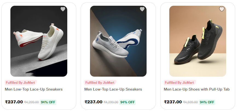
Task: Click Fulfilled By JioMart badge on black shoes
Action: 180,83
